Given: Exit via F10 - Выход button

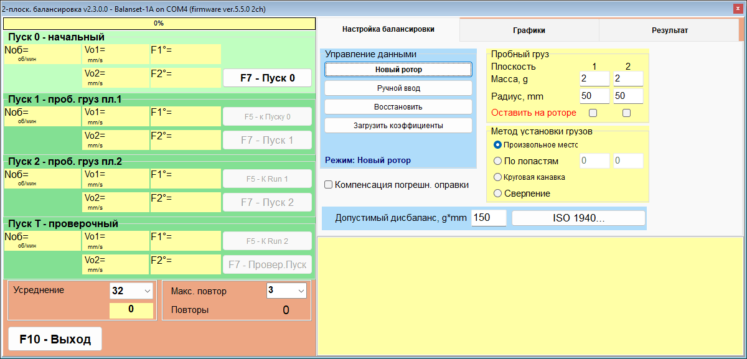Looking at the screenshot, I should click(x=55, y=339).
